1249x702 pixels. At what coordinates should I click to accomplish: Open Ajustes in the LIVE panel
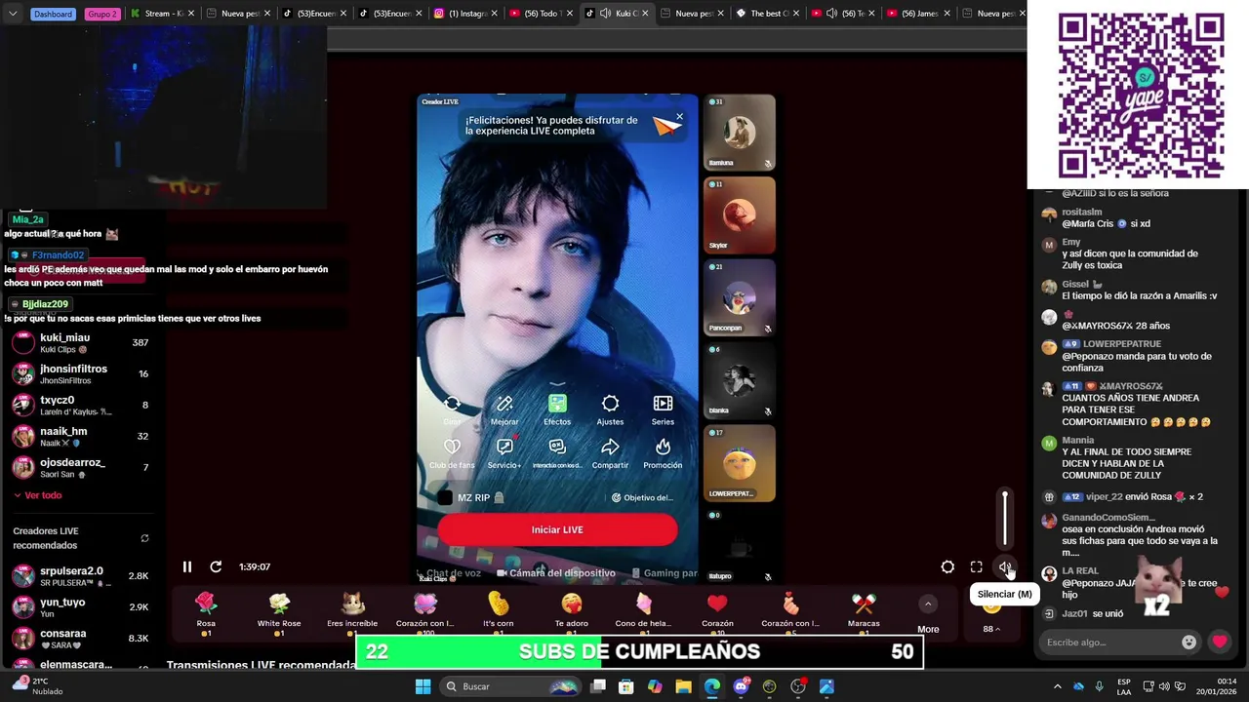coord(610,409)
